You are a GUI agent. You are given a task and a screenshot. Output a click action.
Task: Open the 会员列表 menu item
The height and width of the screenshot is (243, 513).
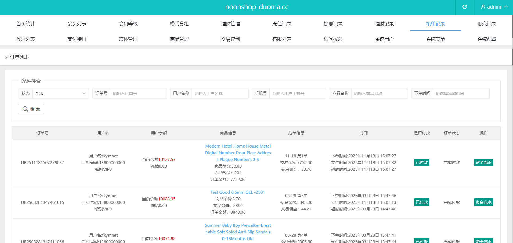point(77,24)
